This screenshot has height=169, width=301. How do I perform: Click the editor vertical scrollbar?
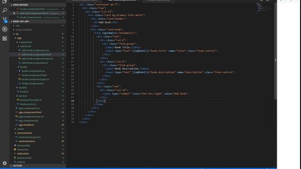click(x=276, y=51)
